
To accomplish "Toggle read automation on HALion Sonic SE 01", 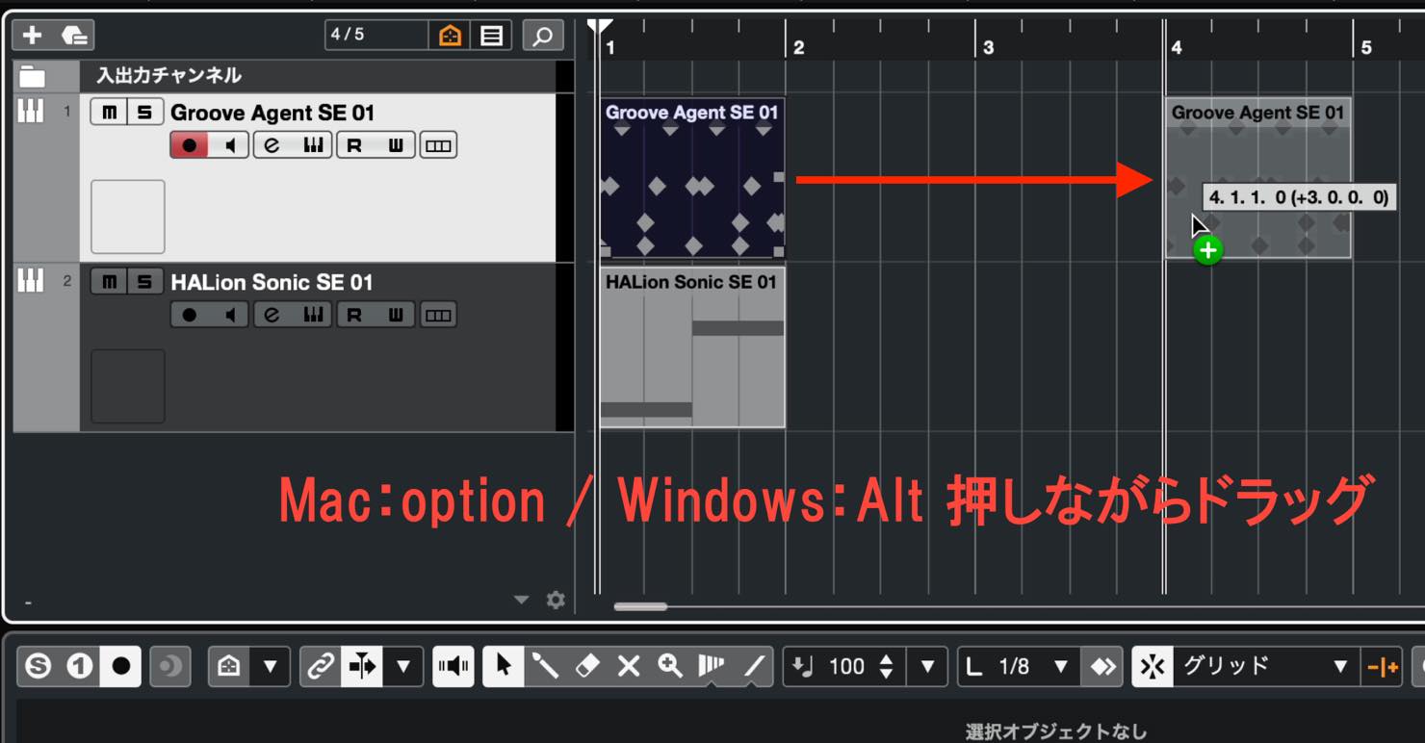I will click(x=355, y=315).
